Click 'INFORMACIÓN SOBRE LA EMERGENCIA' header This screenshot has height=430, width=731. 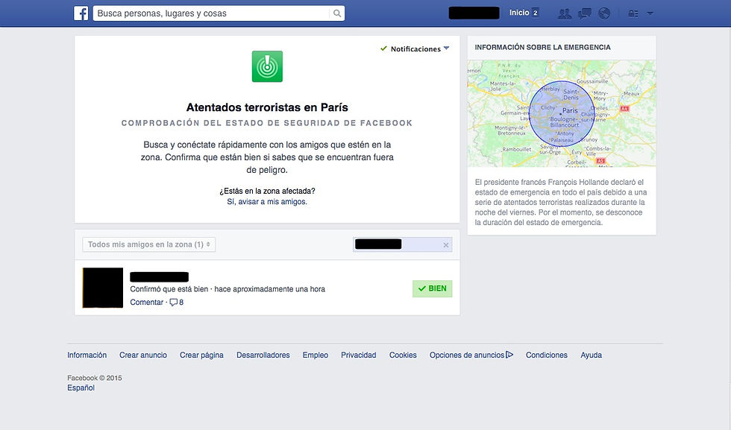[x=543, y=47]
